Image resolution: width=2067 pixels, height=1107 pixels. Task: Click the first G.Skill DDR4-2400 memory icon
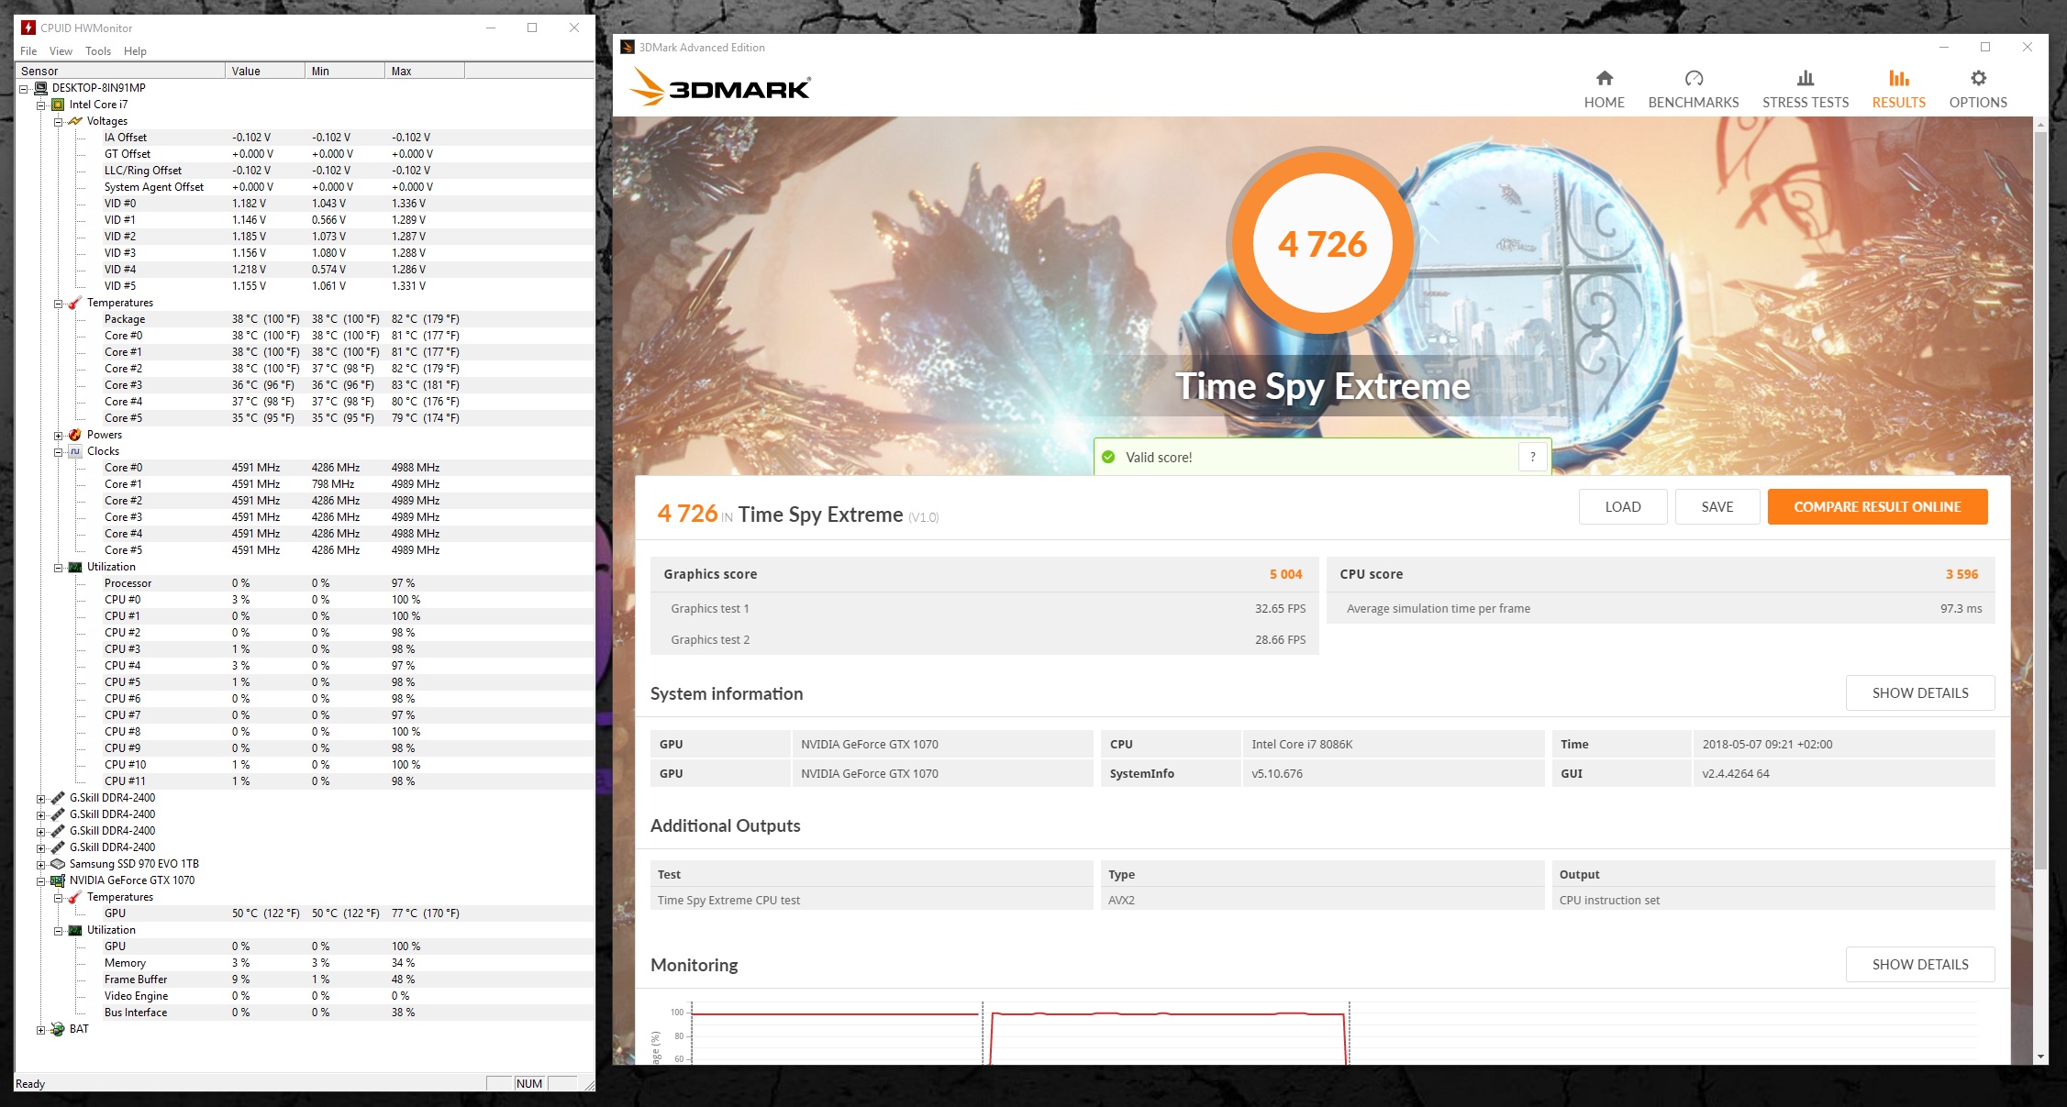click(58, 798)
